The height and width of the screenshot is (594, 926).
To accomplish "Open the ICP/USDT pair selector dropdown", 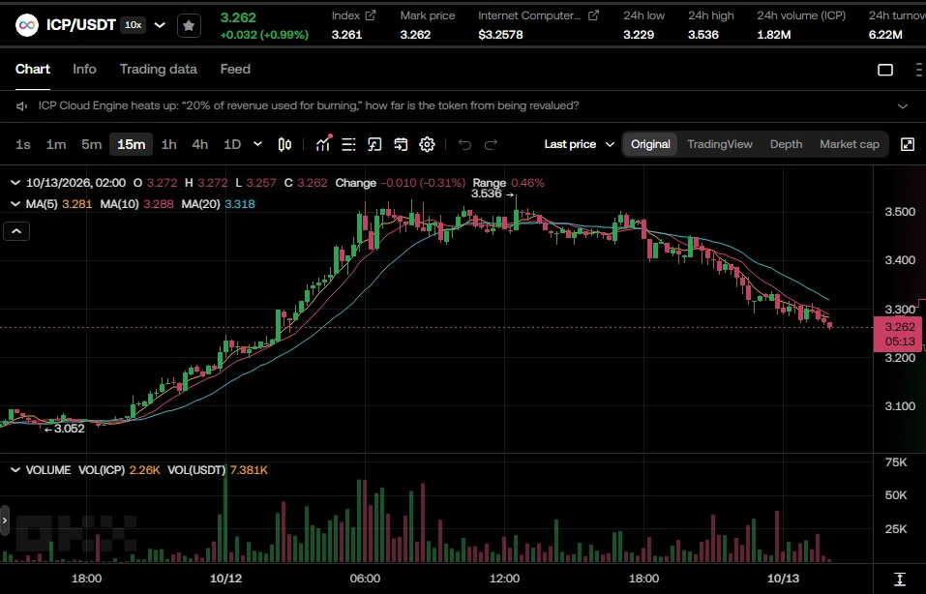I will tap(160, 25).
